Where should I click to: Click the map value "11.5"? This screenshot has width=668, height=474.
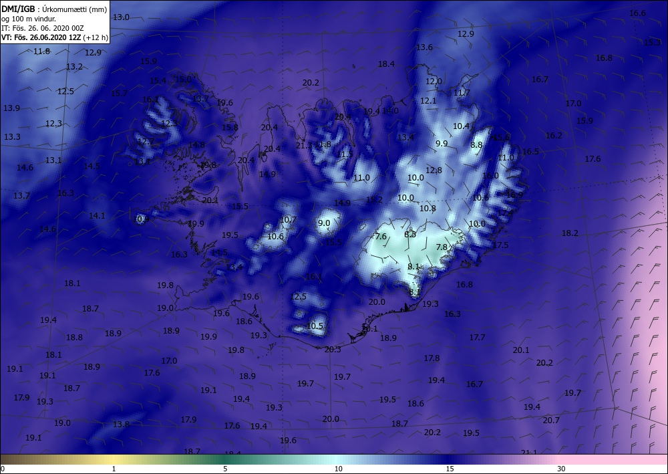point(344,154)
